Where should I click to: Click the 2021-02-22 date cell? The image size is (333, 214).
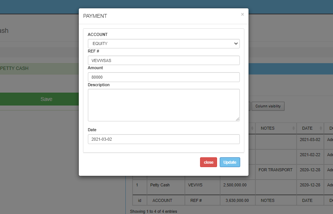click(310, 155)
